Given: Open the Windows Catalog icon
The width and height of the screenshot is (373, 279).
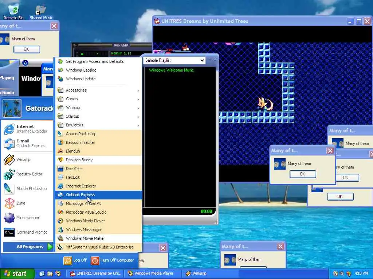Looking at the screenshot, I should click(60, 70).
